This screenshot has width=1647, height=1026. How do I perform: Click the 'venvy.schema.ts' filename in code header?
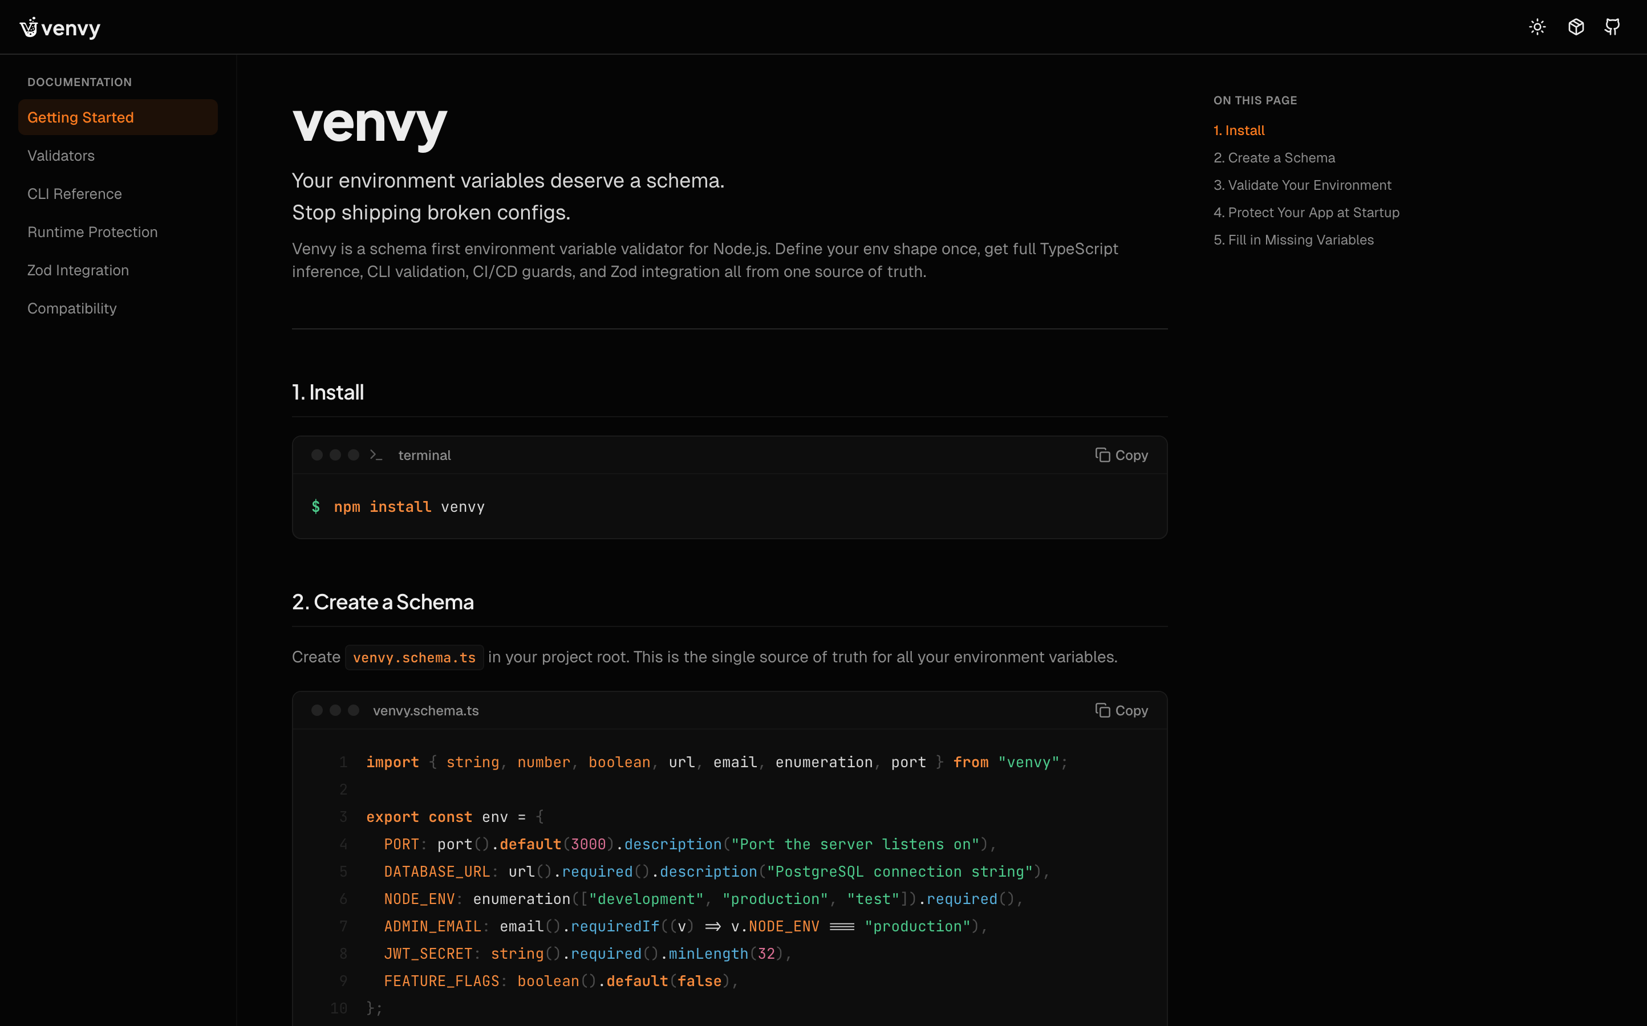tap(425, 710)
